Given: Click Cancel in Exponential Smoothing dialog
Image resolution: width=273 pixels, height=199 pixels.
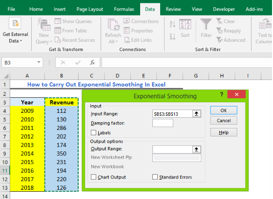Looking at the screenshot, I should click(224, 120).
